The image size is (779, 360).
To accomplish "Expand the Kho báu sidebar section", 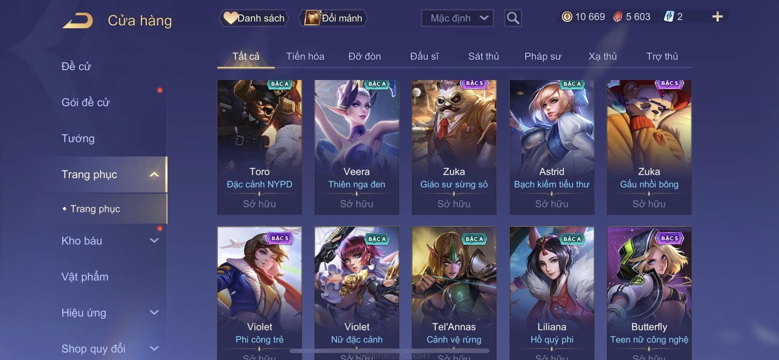I will click(x=110, y=241).
